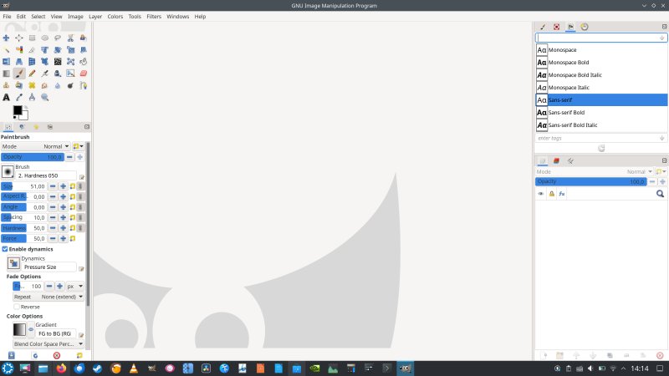Open the font filter tag dropdown arrow
The height and width of the screenshot is (376, 669).
click(x=661, y=38)
